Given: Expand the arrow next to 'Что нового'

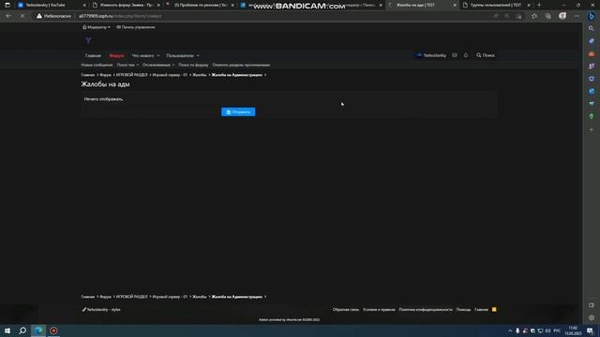Looking at the screenshot, I should (158, 56).
